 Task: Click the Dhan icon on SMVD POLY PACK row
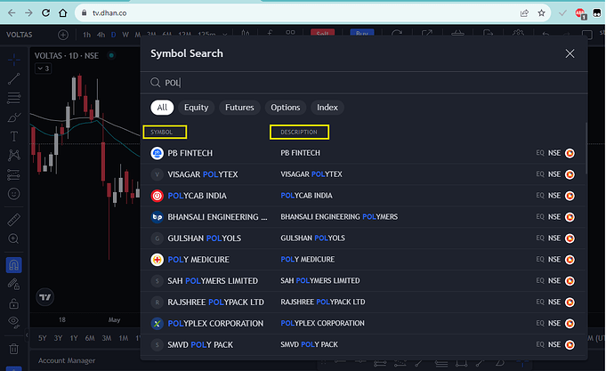click(x=570, y=345)
